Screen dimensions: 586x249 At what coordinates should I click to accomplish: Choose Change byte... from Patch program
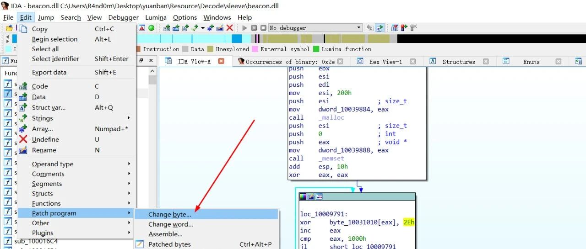coord(170,214)
